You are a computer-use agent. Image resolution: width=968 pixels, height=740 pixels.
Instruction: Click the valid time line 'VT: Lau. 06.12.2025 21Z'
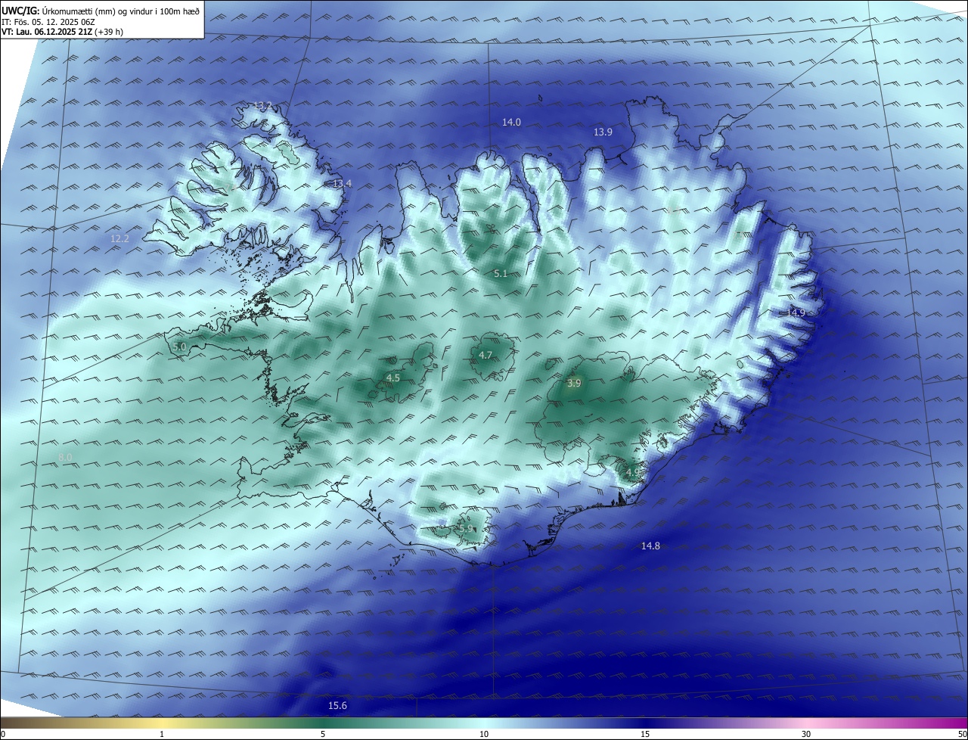(47, 32)
